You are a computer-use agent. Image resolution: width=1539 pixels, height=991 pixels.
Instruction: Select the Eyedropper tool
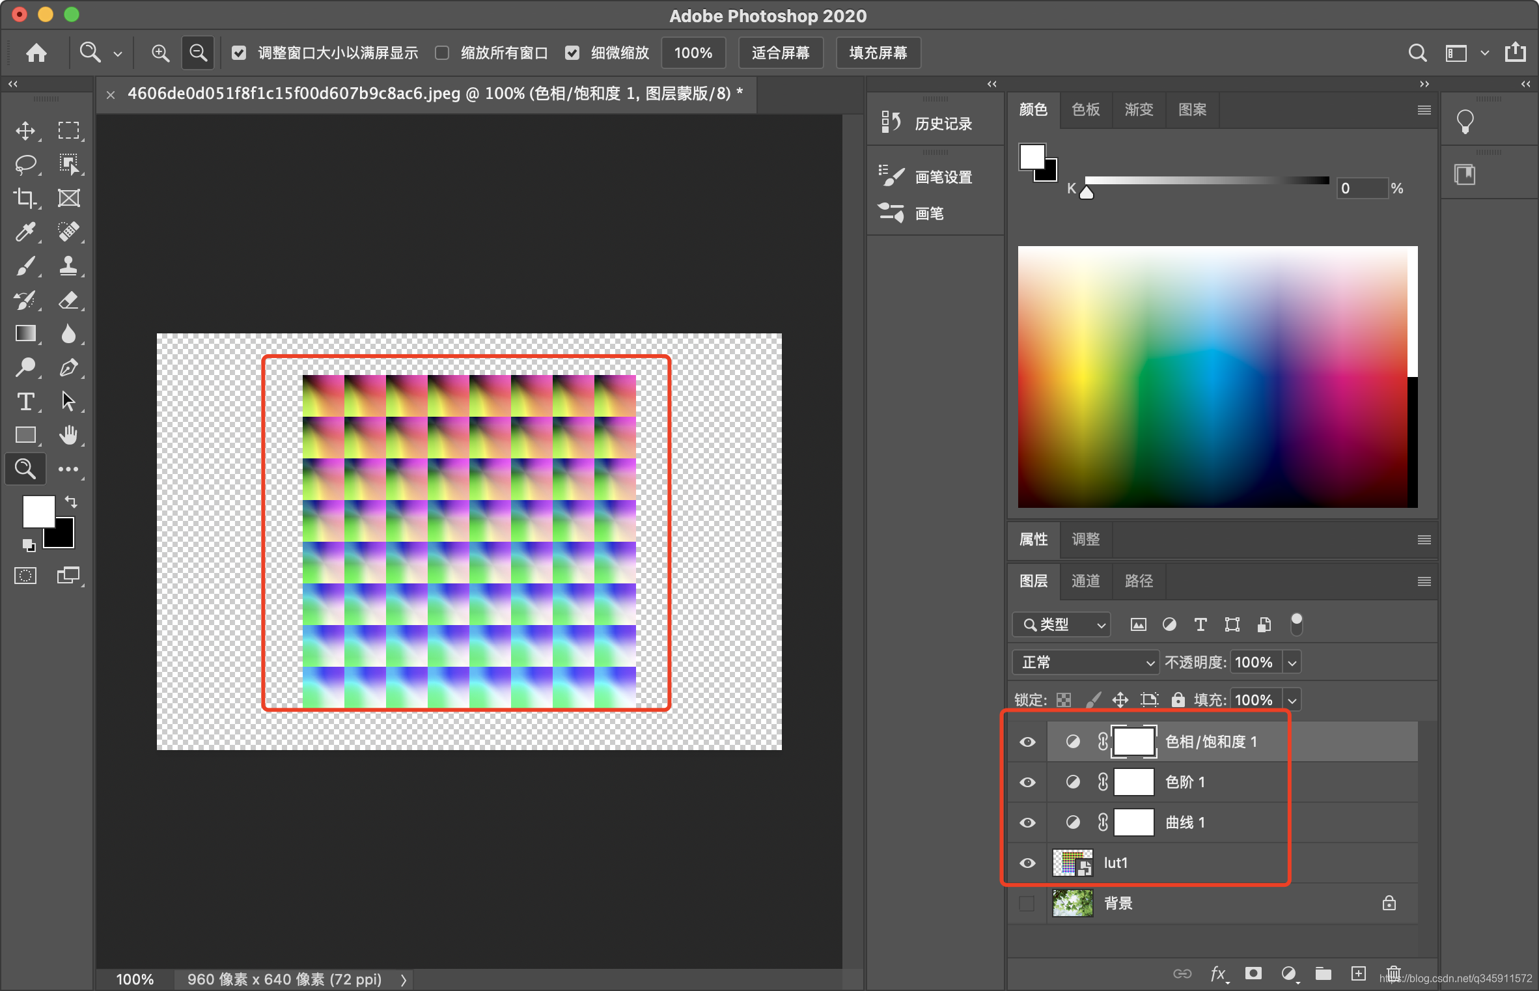coord(25,232)
